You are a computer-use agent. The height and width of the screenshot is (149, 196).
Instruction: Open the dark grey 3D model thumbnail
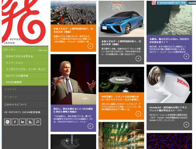(x=73, y=142)
